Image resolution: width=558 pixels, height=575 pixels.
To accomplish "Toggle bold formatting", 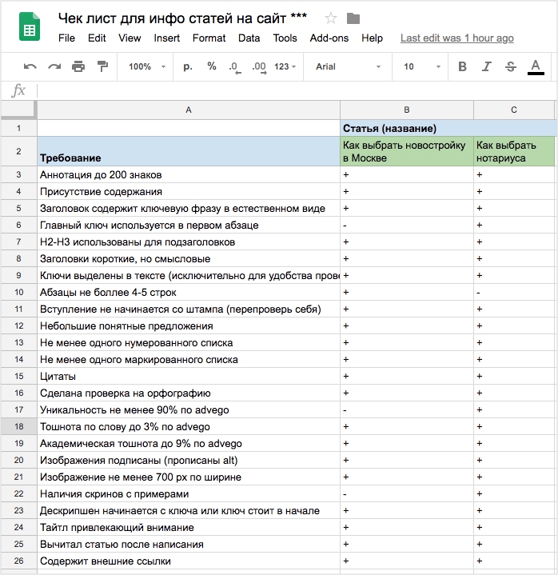I will 462,66.
